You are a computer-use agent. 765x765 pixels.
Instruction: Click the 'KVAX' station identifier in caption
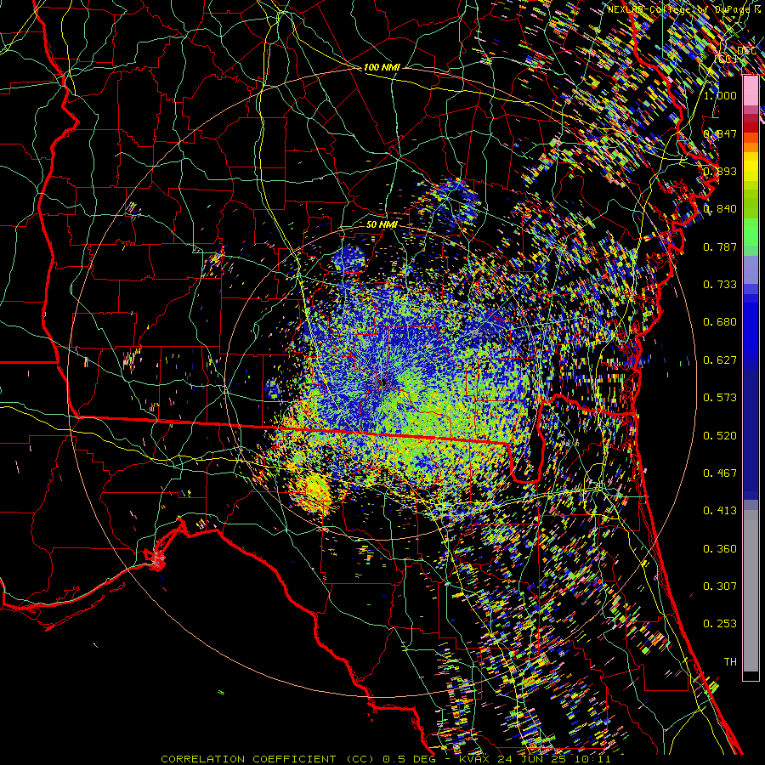tap(475, 759)
